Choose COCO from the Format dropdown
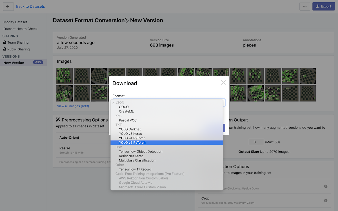 pos(124,107)
